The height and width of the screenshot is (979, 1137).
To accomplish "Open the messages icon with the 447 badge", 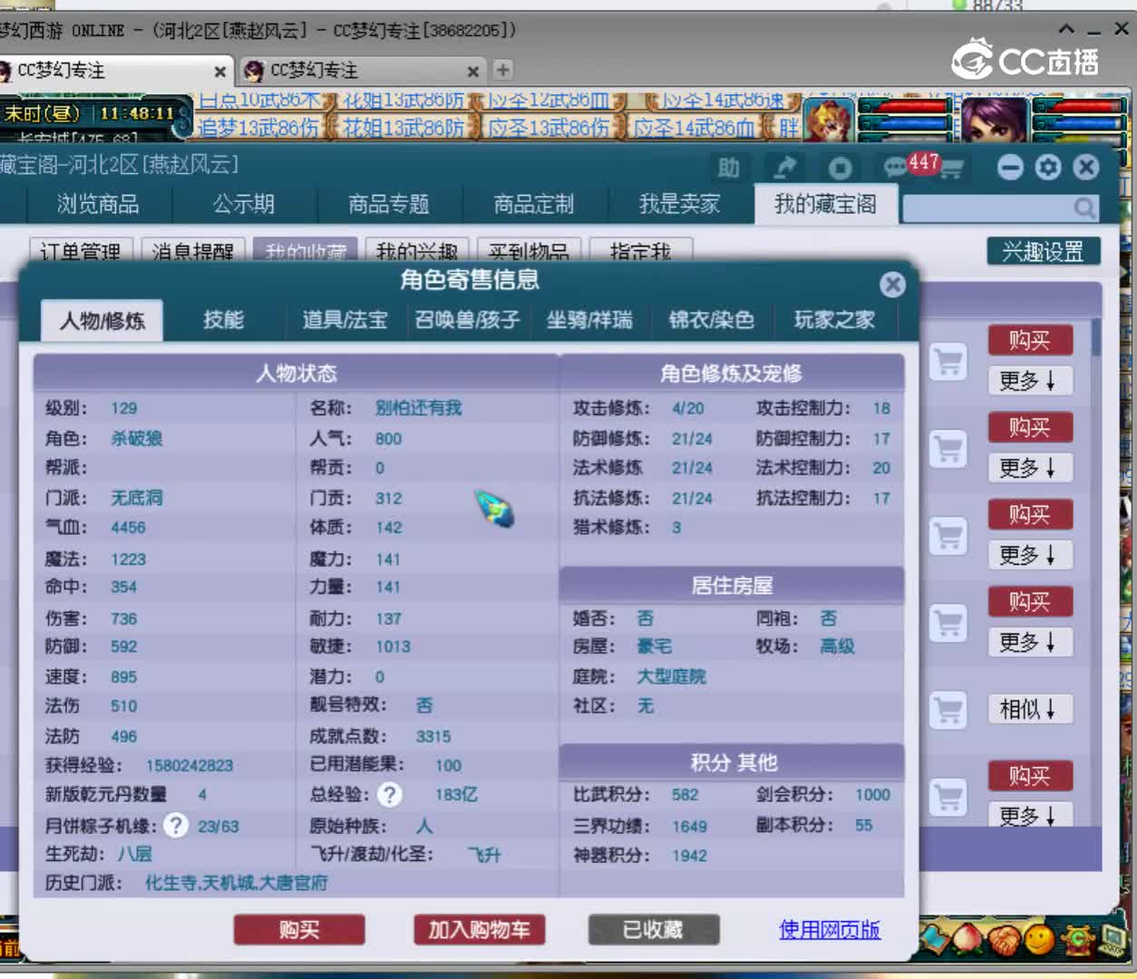I will [896, 168].
